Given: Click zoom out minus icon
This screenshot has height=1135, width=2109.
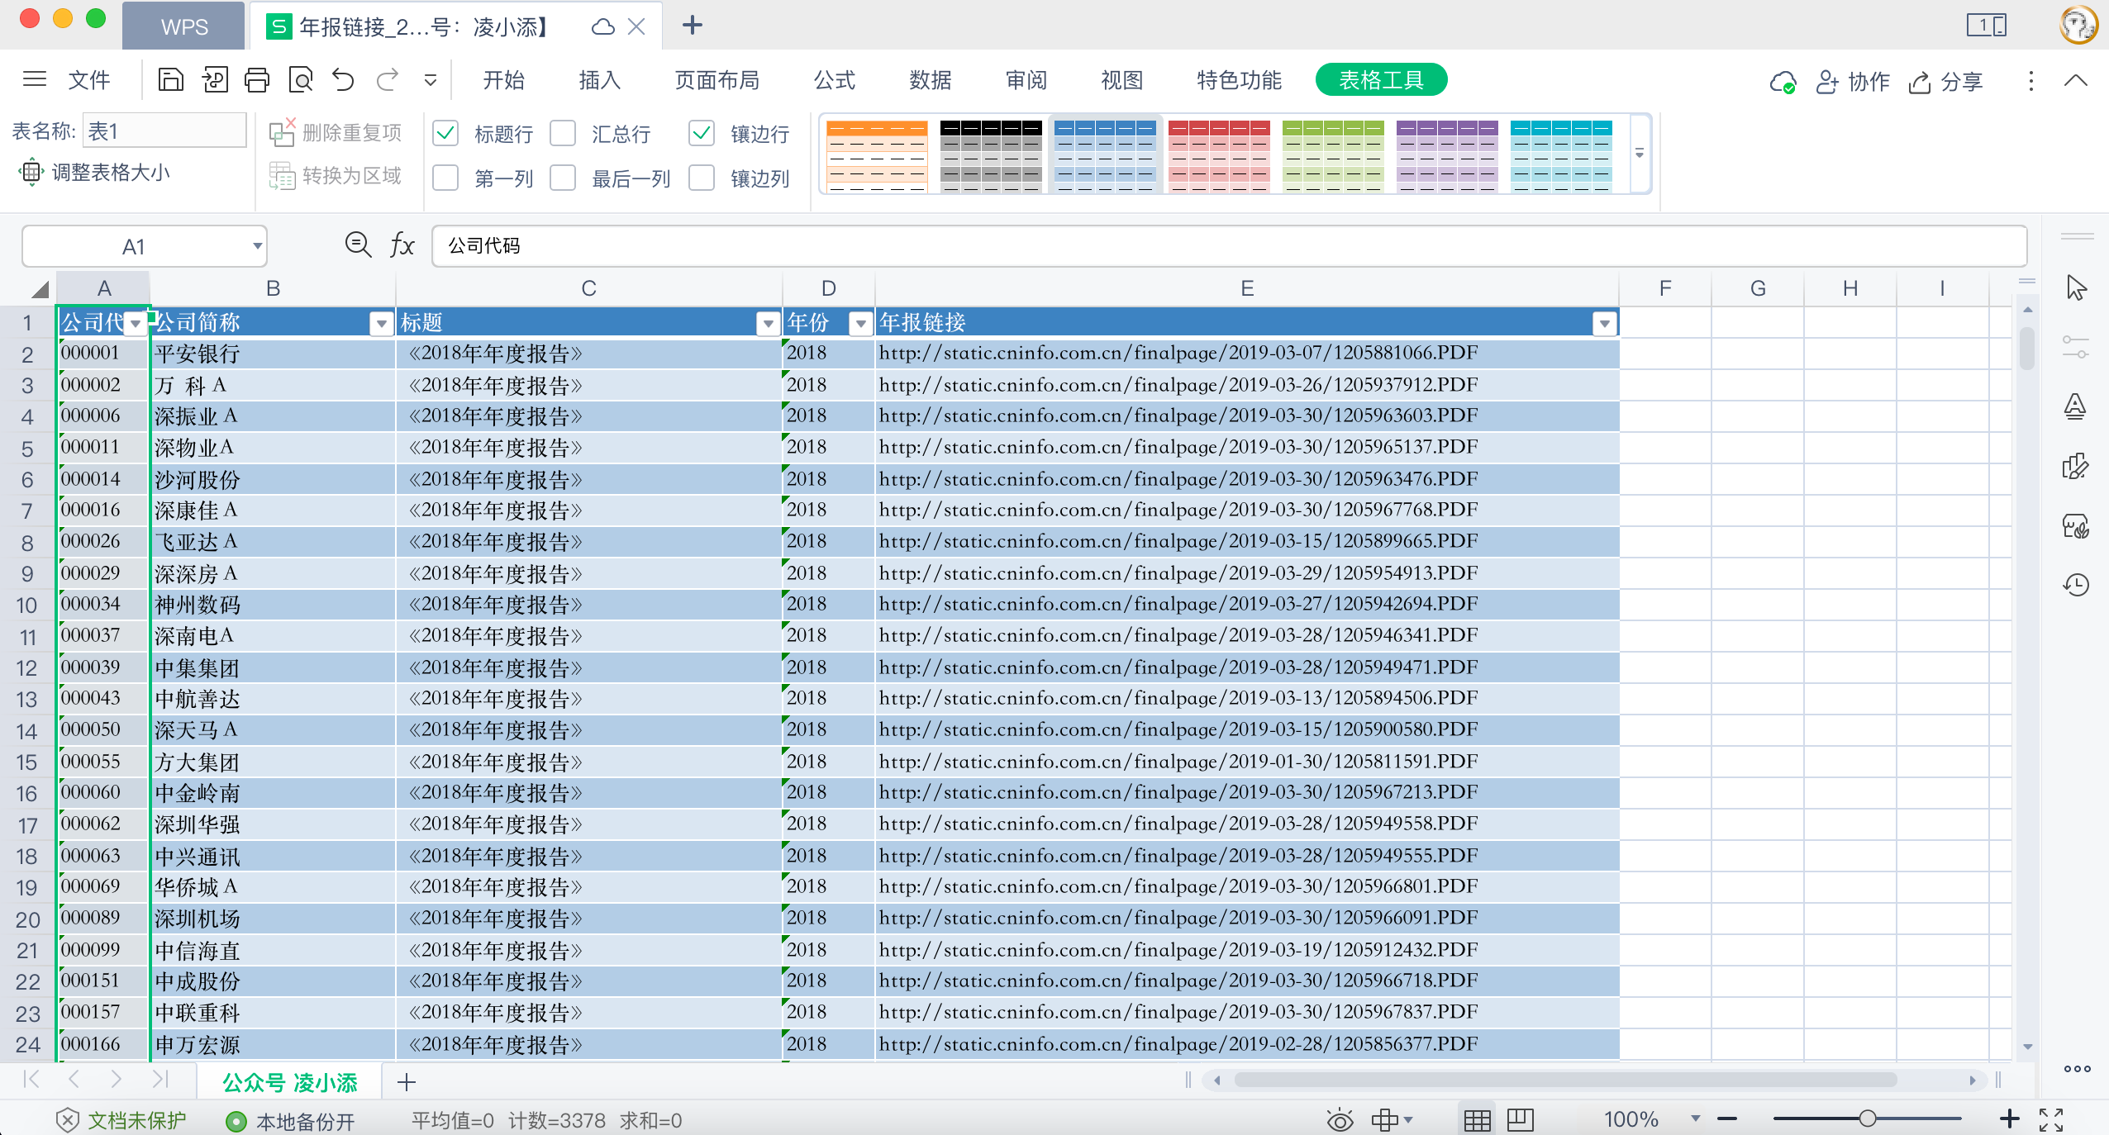Looking at the screenshot, I should click(1727, 1119).
